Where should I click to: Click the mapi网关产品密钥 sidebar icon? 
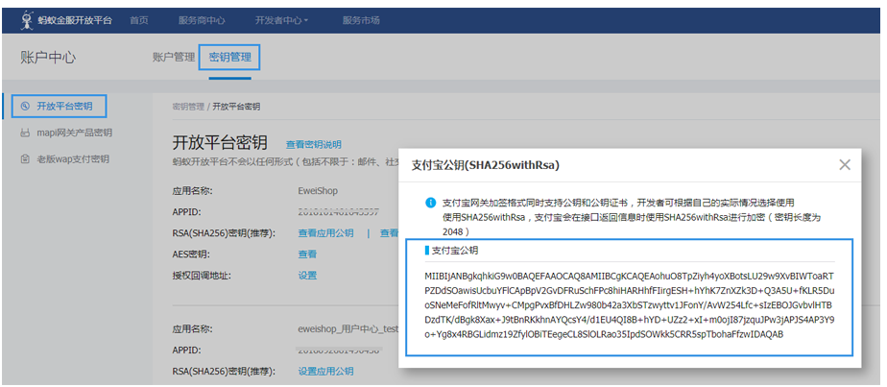[25, 133]
